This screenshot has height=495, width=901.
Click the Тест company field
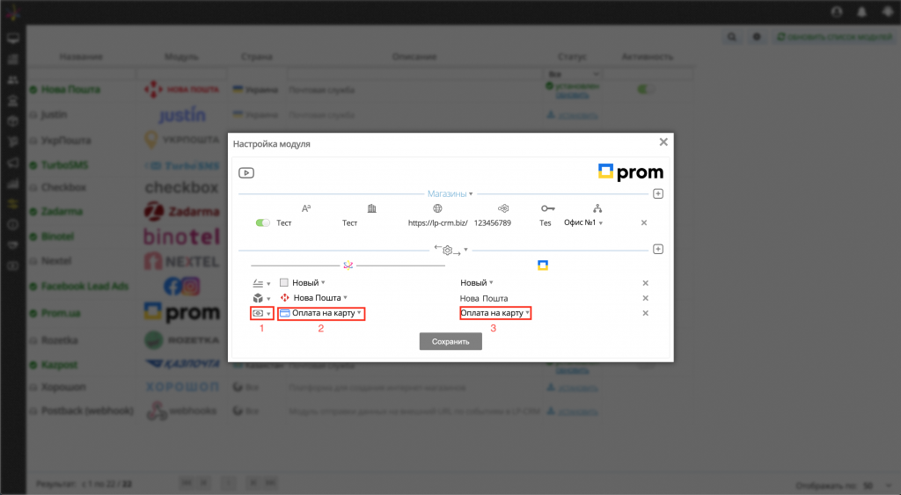(x=349, y=222)
